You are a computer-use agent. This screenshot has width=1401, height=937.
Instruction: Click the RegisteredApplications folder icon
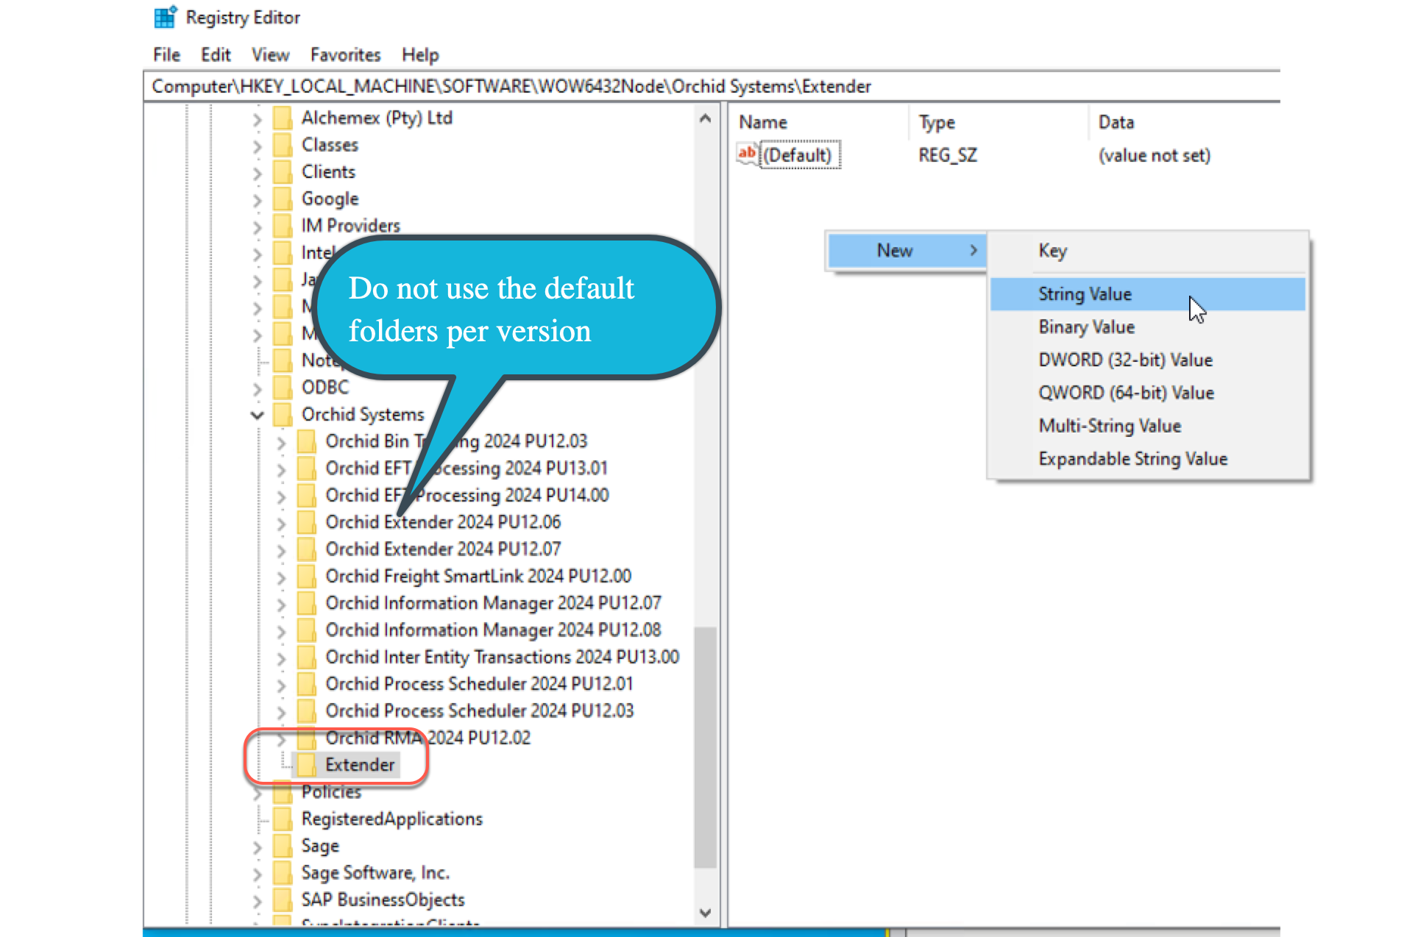coord(283,819)
